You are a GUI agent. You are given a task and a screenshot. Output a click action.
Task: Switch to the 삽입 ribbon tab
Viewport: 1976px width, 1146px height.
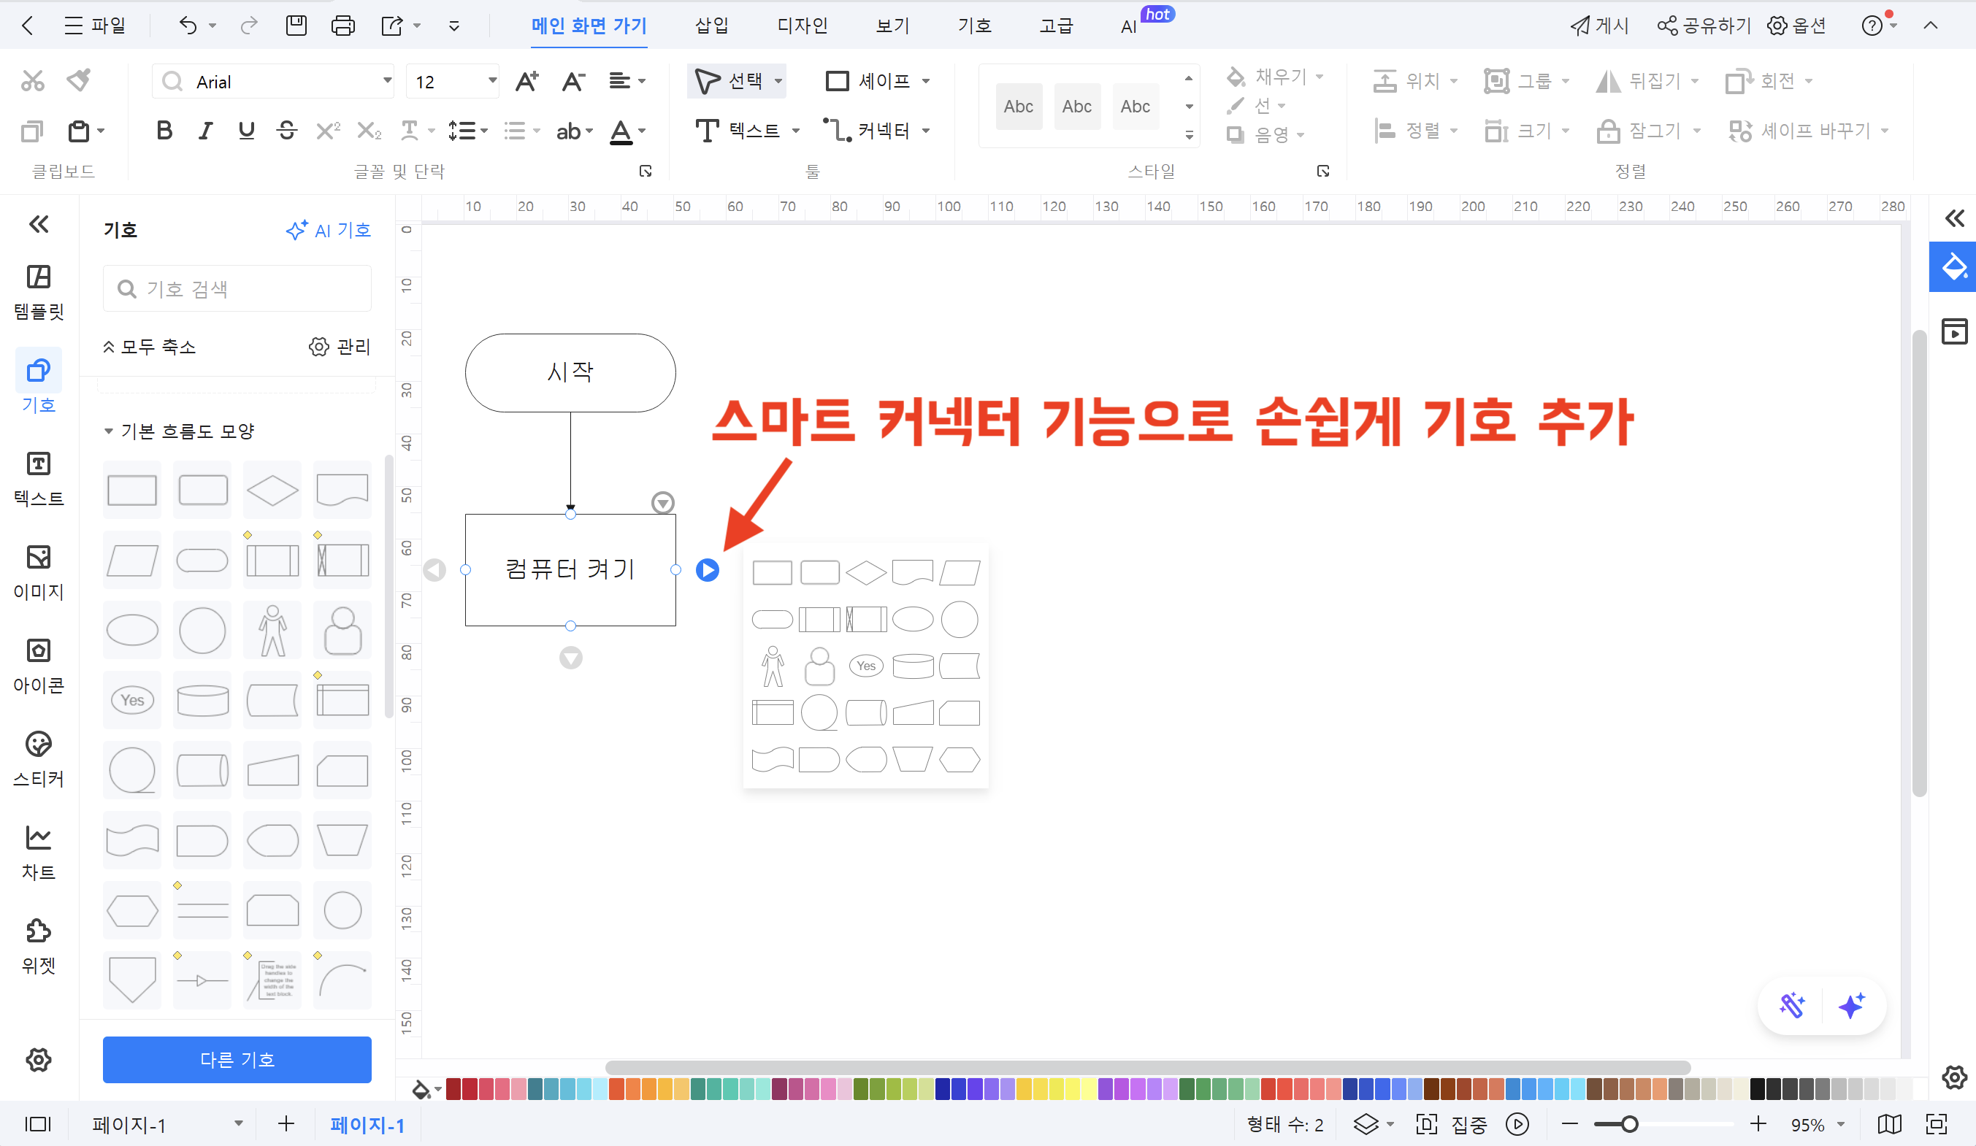pos(711,26)
